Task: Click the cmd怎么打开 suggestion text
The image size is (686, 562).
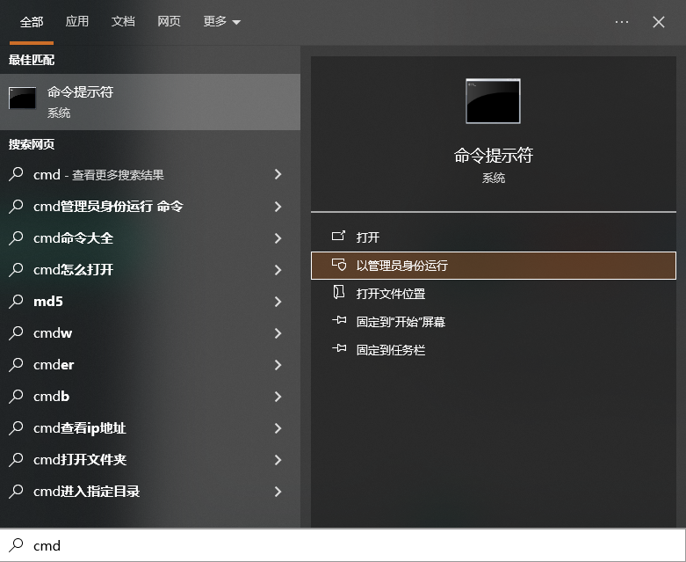Action: [73, 270]
